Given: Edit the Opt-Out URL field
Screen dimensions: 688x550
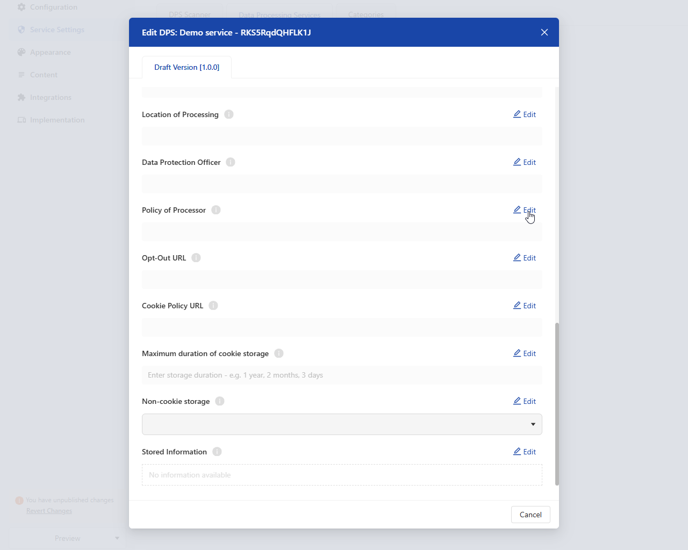Looking at the screenshot, I should 525,258.
